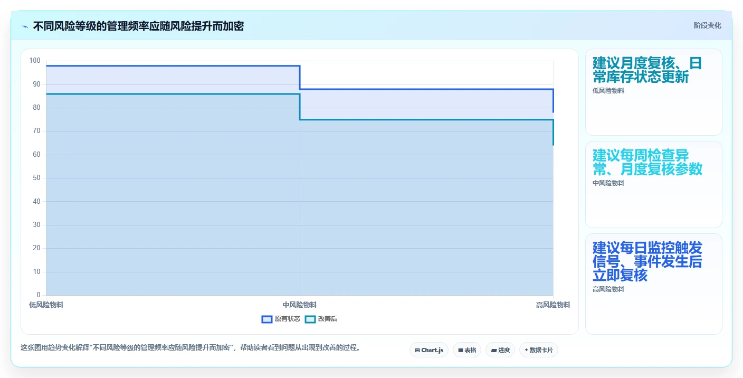743x378 pixels.
Task: Click the chart title 不同风险等级的管理频率应随风险提升而加密
Action: click(138, 26)
